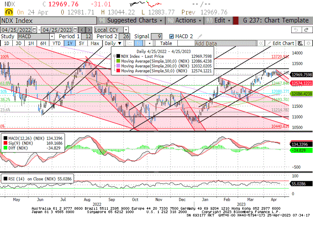Open the chart type dropdown arrow
The height and width of the screenshot is (225, 313).
(149, 43)
